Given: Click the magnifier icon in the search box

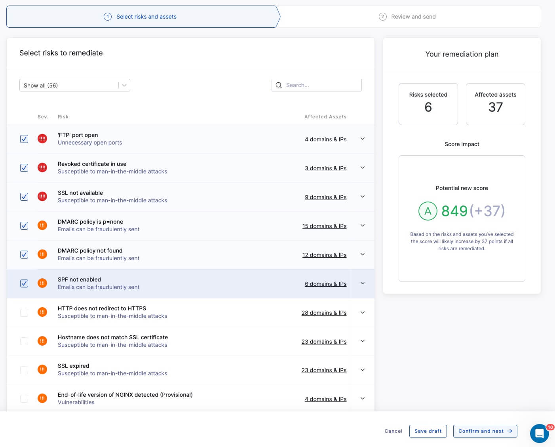Looking at the screenshot, I should point(279,85).
